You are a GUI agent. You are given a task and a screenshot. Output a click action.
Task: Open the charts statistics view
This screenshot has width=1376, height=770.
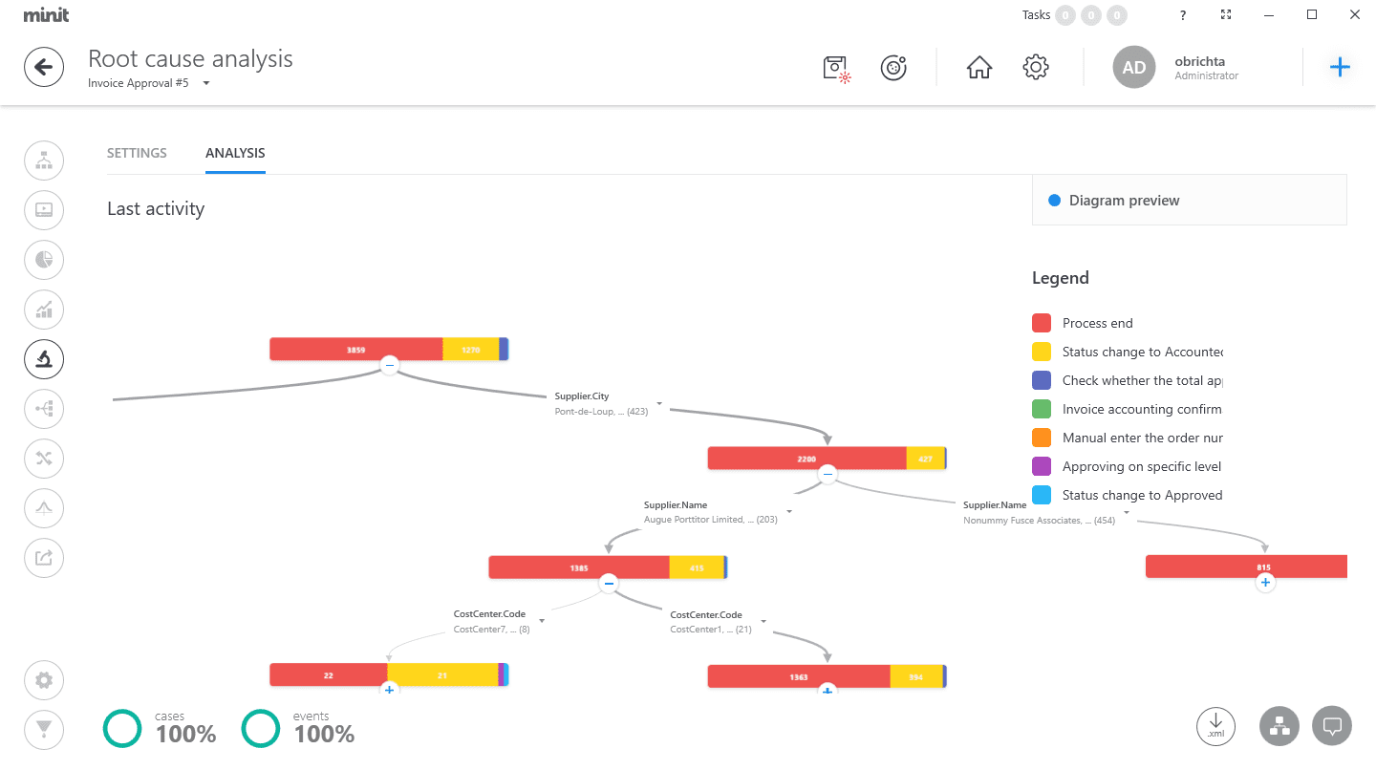44,310
